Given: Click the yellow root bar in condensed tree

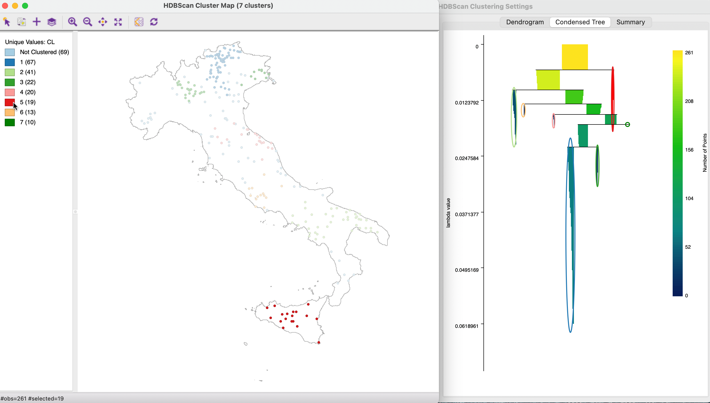Looking at the screenshot, I should tap(575, 57).
